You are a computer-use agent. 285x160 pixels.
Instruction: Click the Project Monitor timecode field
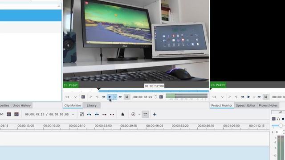pyautogui.click(x=278, y=97)
